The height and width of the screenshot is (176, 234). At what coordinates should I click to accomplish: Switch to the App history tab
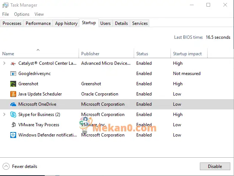pyautogui.click(x=66, y=23)
